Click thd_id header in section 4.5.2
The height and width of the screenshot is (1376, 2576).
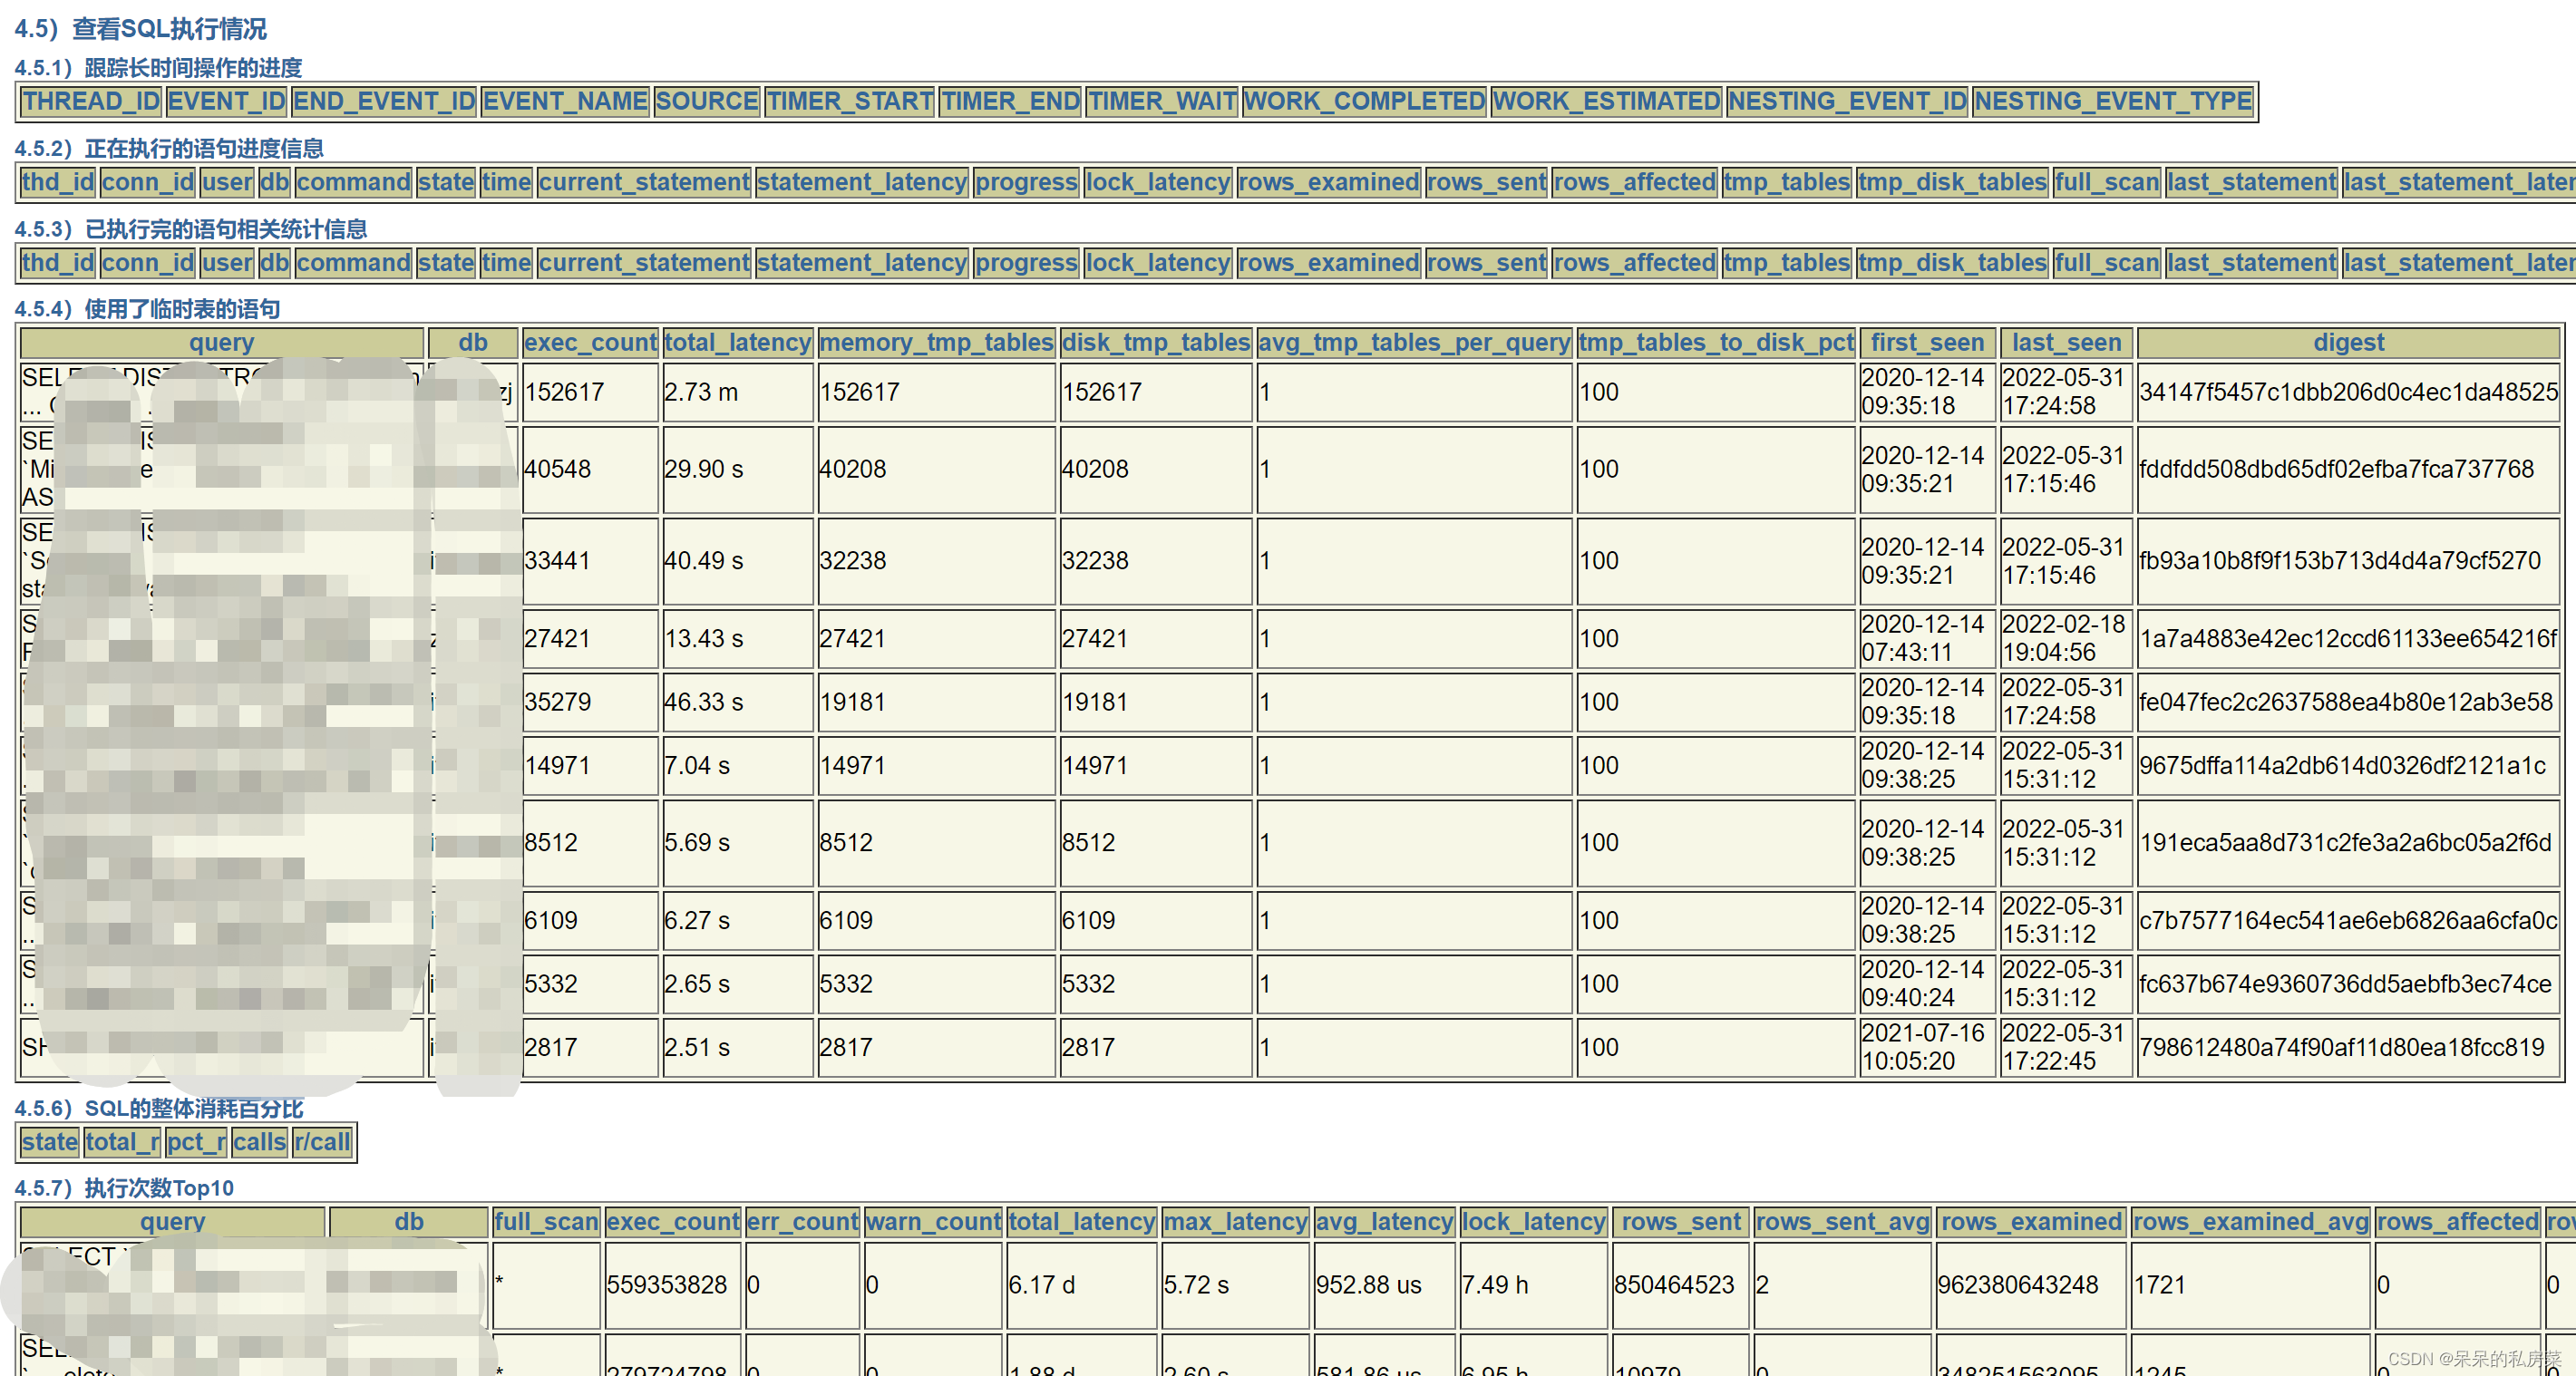(x=58, y=182)
